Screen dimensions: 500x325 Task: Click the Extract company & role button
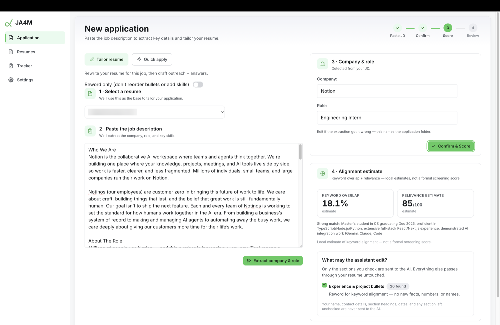click(x=273, y=261)
